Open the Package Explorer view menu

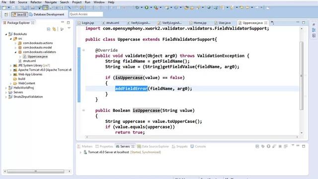click(x=69, y=28)
